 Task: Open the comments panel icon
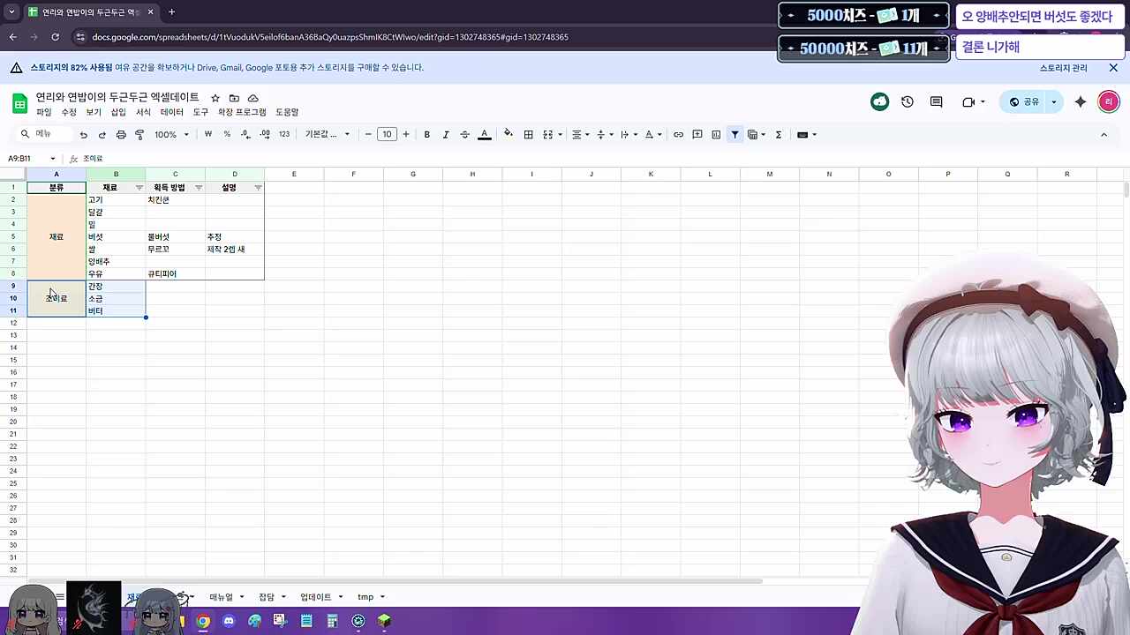936,102
